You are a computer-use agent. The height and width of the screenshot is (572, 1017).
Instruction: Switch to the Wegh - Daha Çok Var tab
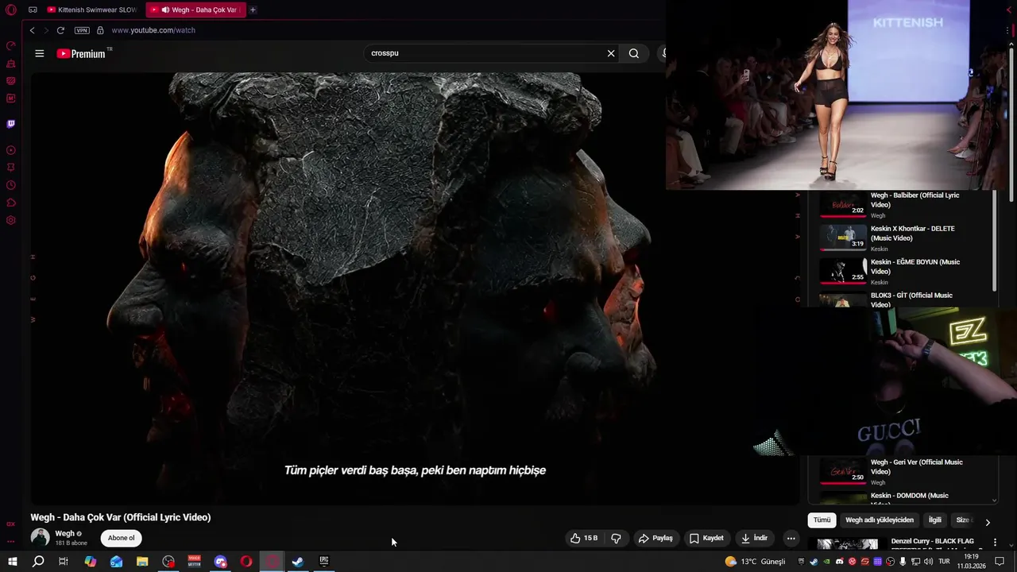pyautogui.click(x=196, y=10)
